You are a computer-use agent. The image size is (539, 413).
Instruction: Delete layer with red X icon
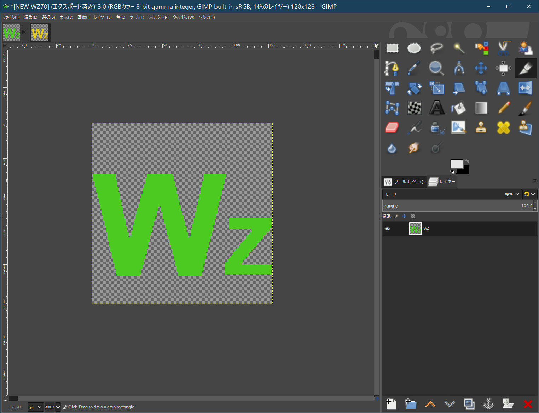tap(528, 404)
